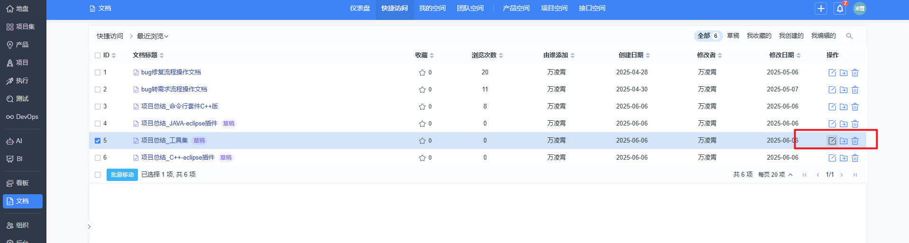
Task: Move 项目总结_命令行套件C++版 document icon
Action: [844, 107]
